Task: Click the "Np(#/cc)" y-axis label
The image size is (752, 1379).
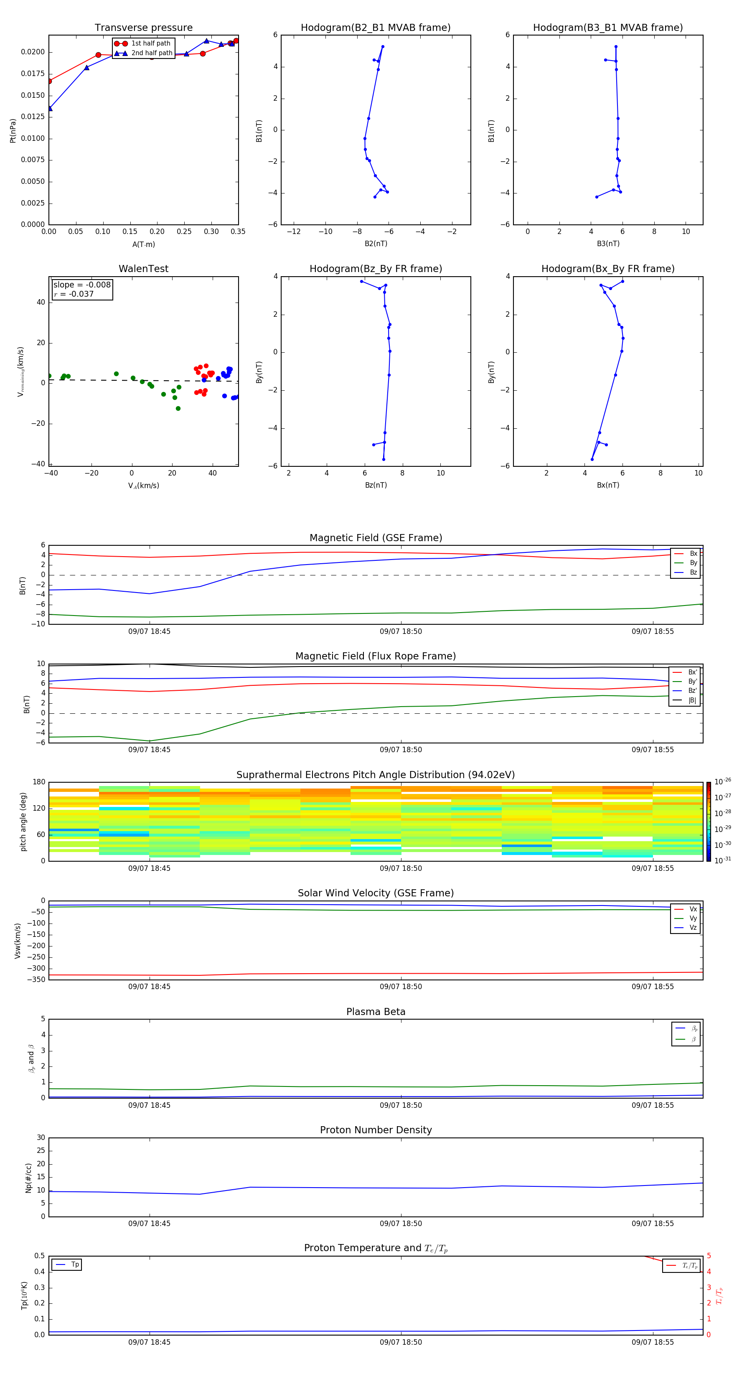Action: click(28, 1178)
